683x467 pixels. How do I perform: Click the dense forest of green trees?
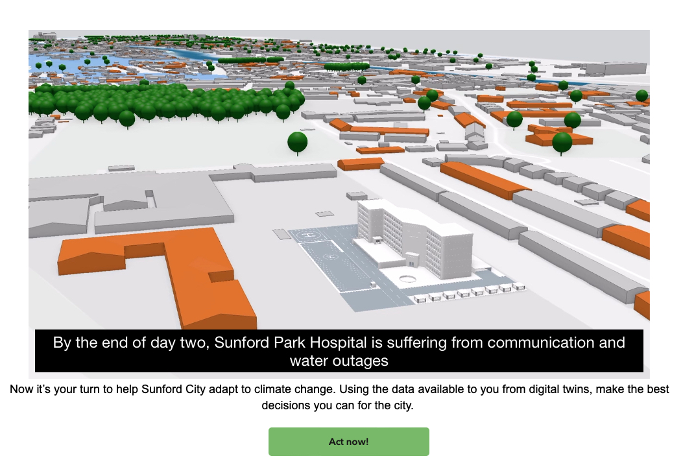(x=162, y=104)
